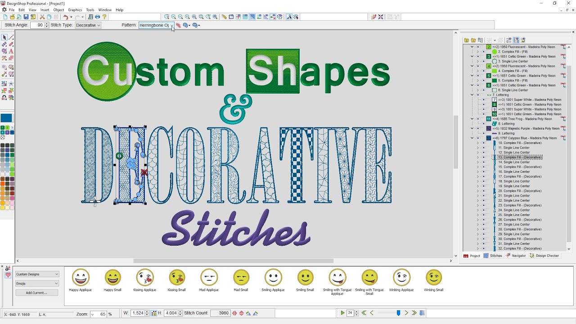
Task: Collapse the 7. Lettering tree node
Action: 472,95
